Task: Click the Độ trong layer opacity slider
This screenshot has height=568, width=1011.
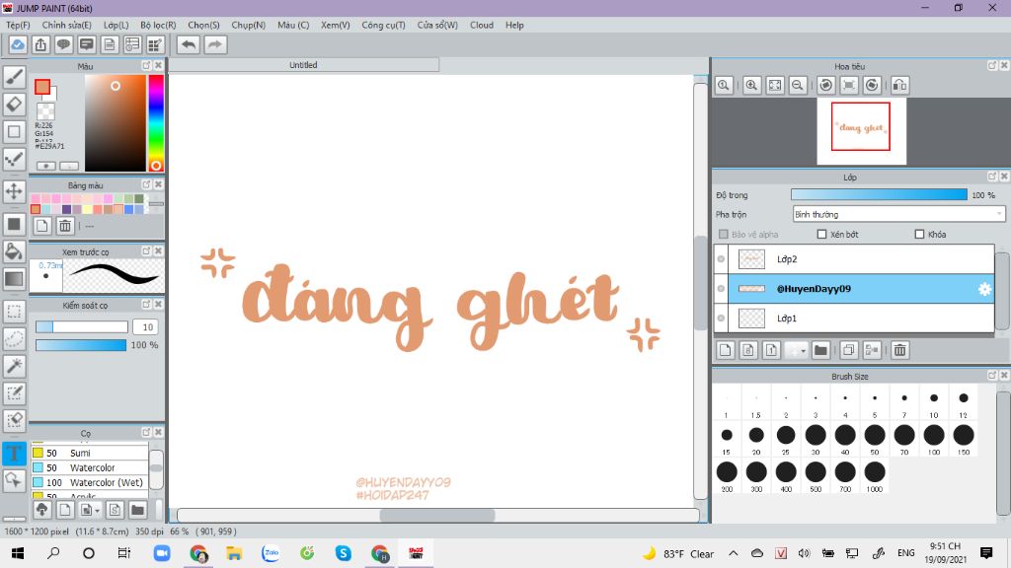Action: (x=879, y=195)
